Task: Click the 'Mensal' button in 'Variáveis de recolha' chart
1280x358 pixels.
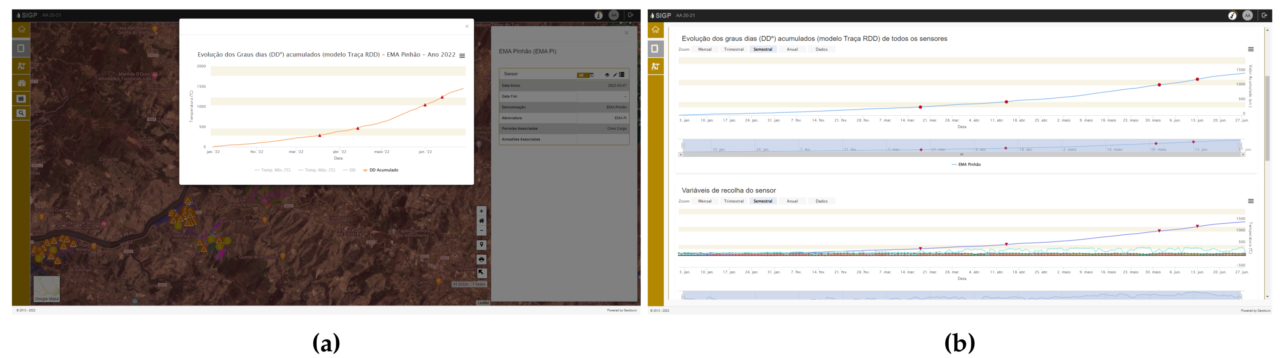Action: [x=705, y=201]
